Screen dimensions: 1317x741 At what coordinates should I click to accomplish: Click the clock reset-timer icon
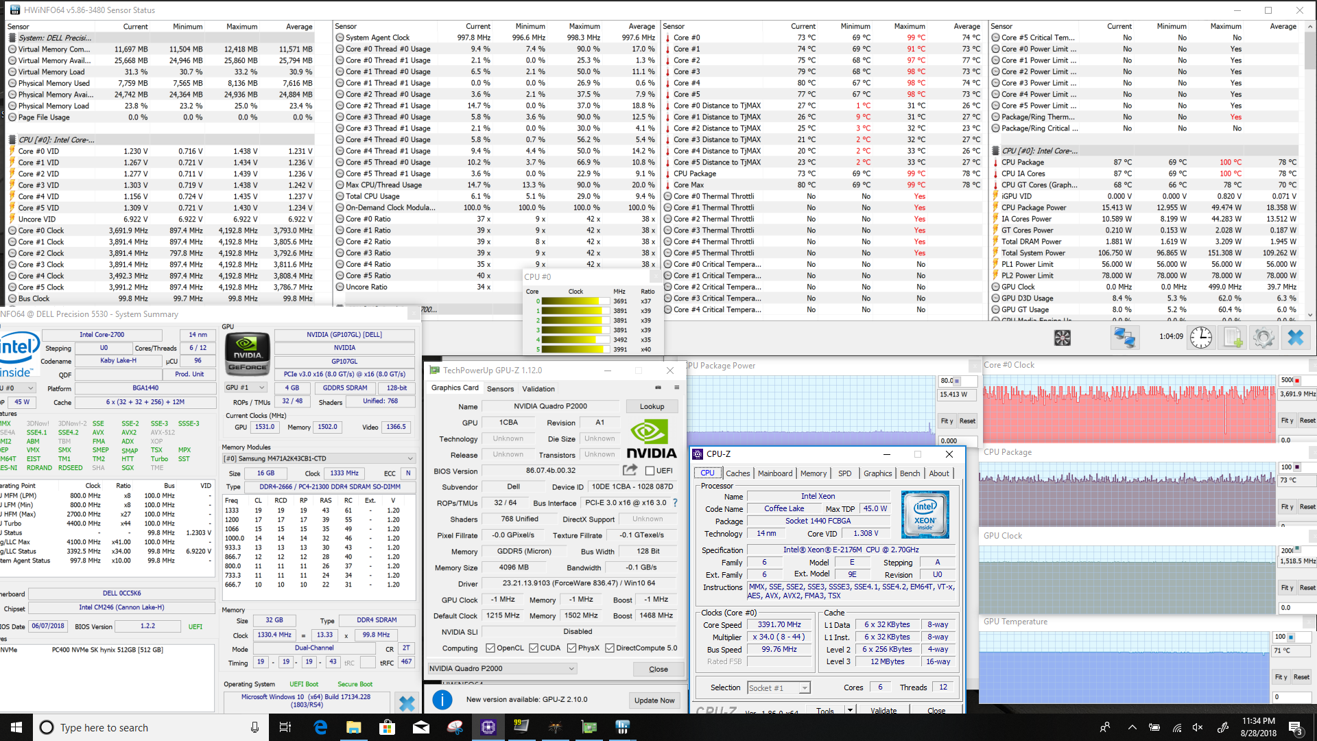(x=1200, y=338)
